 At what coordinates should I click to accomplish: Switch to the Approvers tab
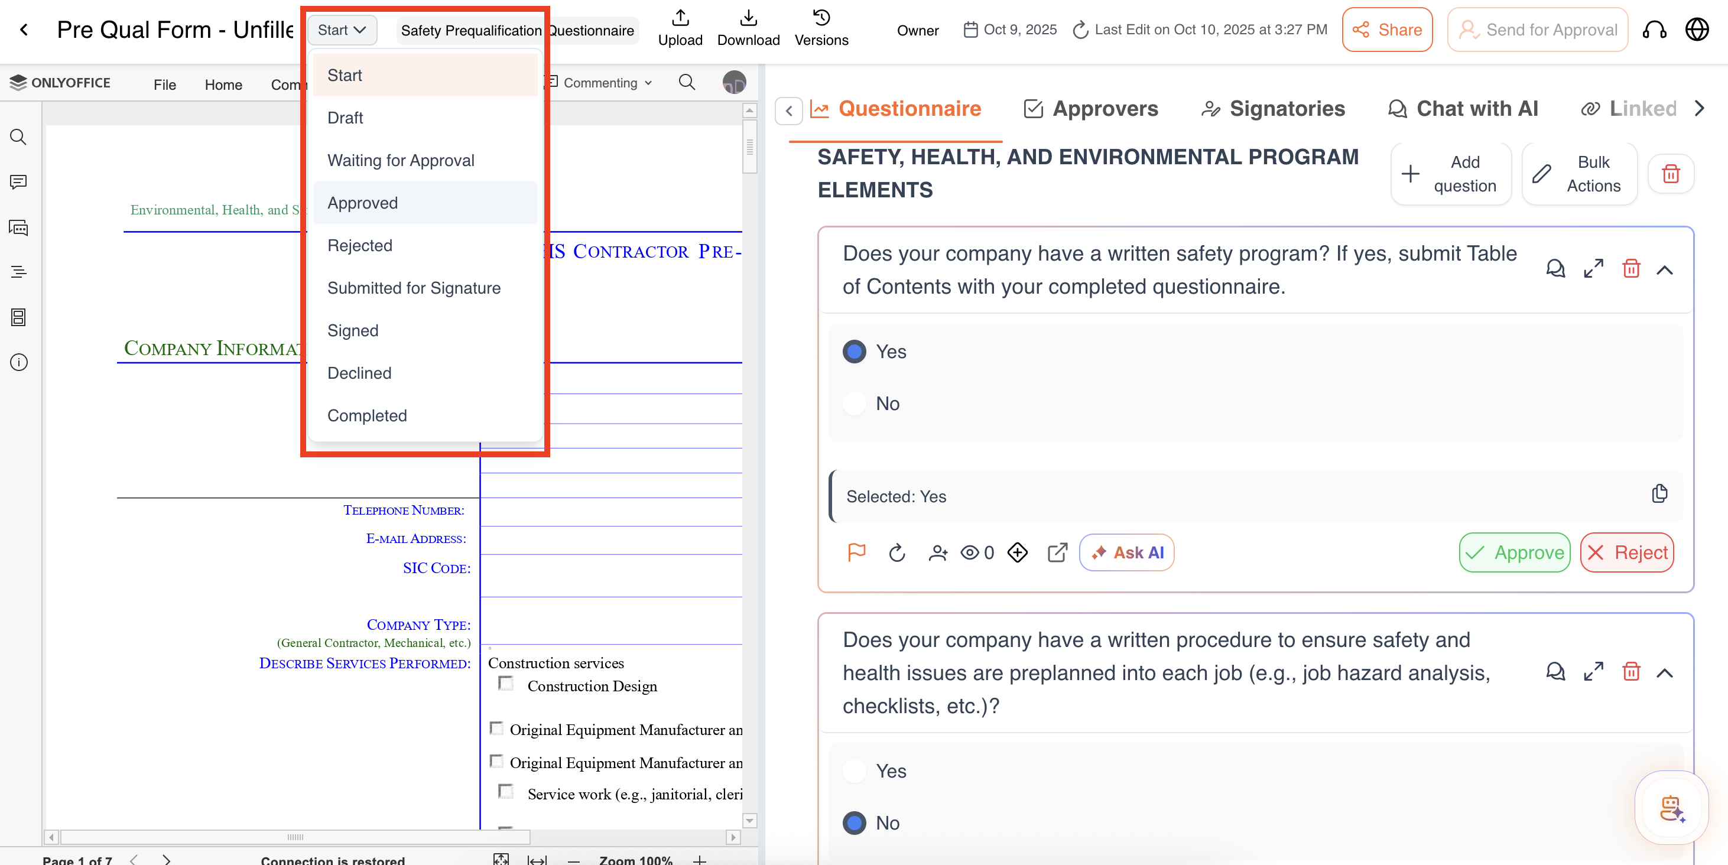point(1091,109)
